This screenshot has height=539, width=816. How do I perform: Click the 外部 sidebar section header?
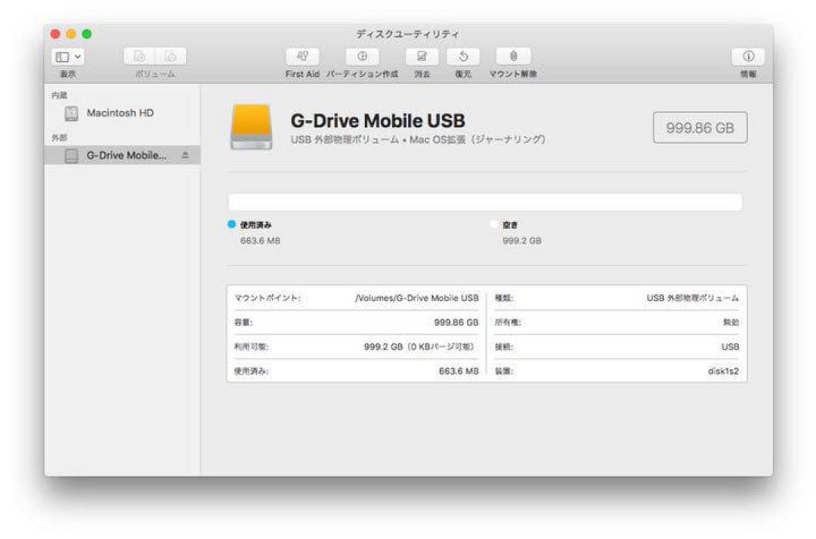tap(60, 137)
